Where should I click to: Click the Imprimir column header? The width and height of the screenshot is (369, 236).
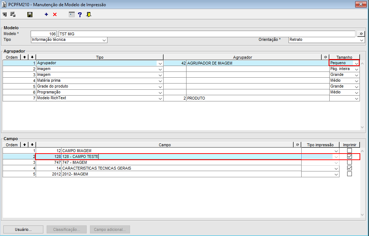tap(349, 144)
